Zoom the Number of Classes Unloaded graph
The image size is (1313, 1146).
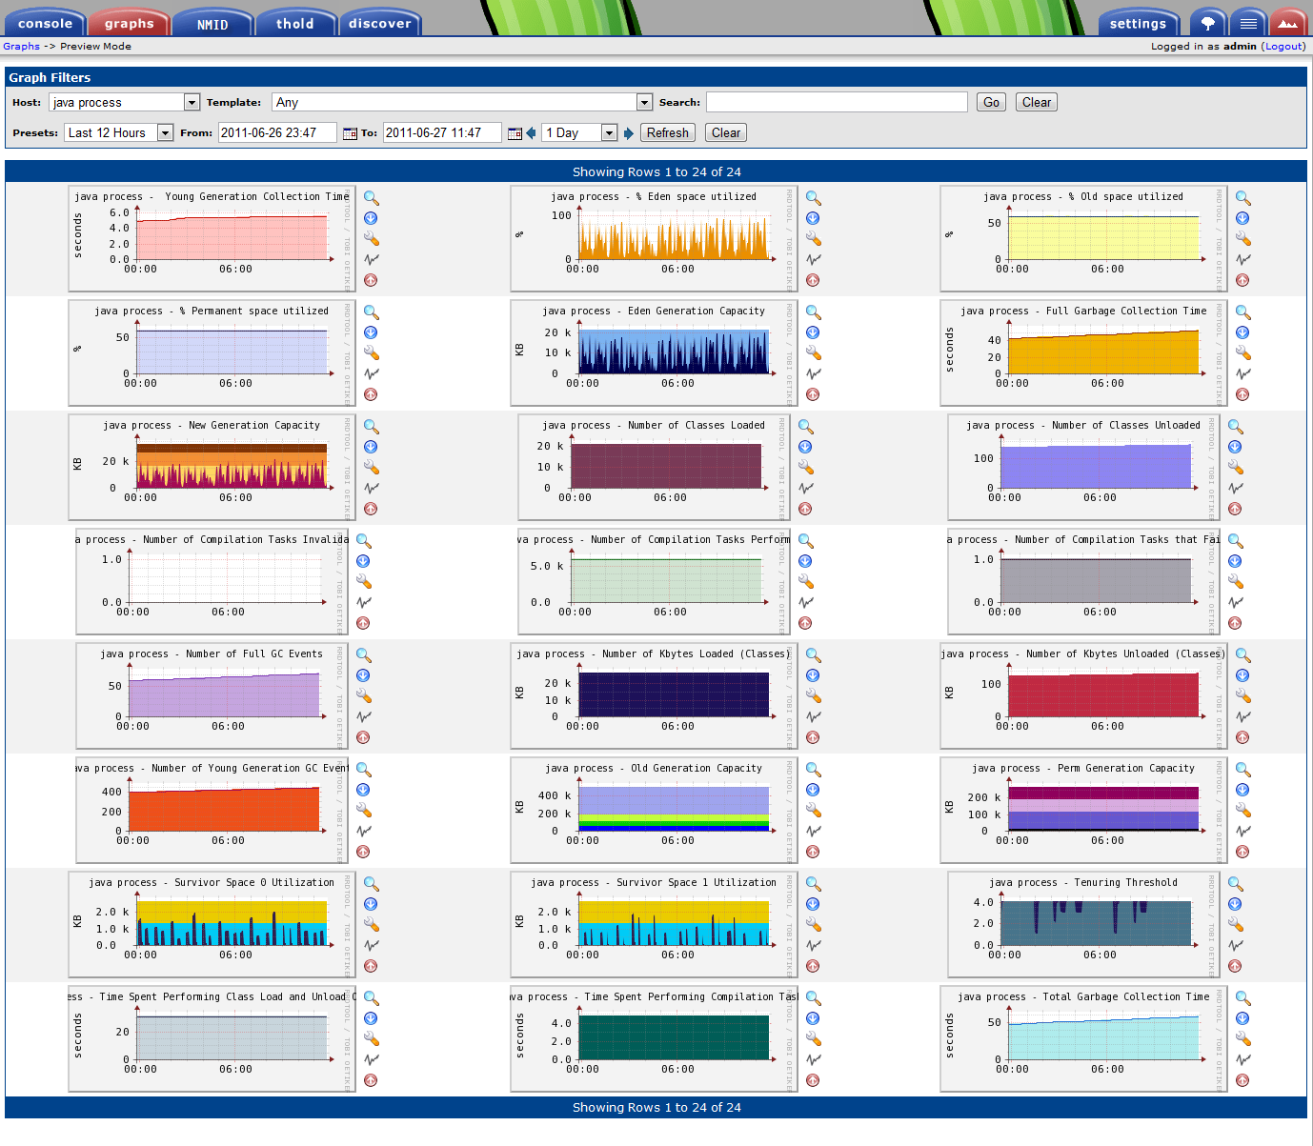tap(1236, 427)
